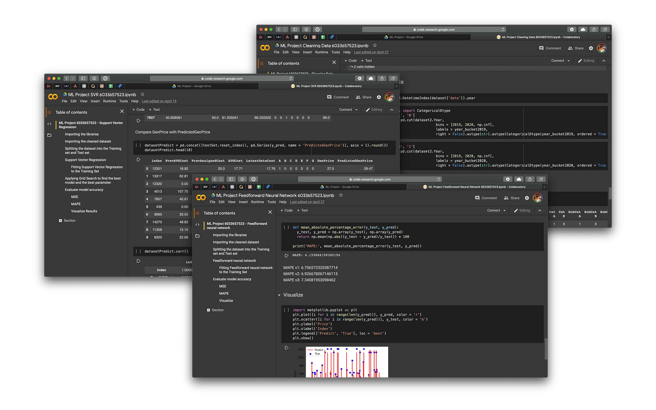Close SVR Table of contents panel
This screenshot has height=410, width=656.
click(x=122, y=111)
